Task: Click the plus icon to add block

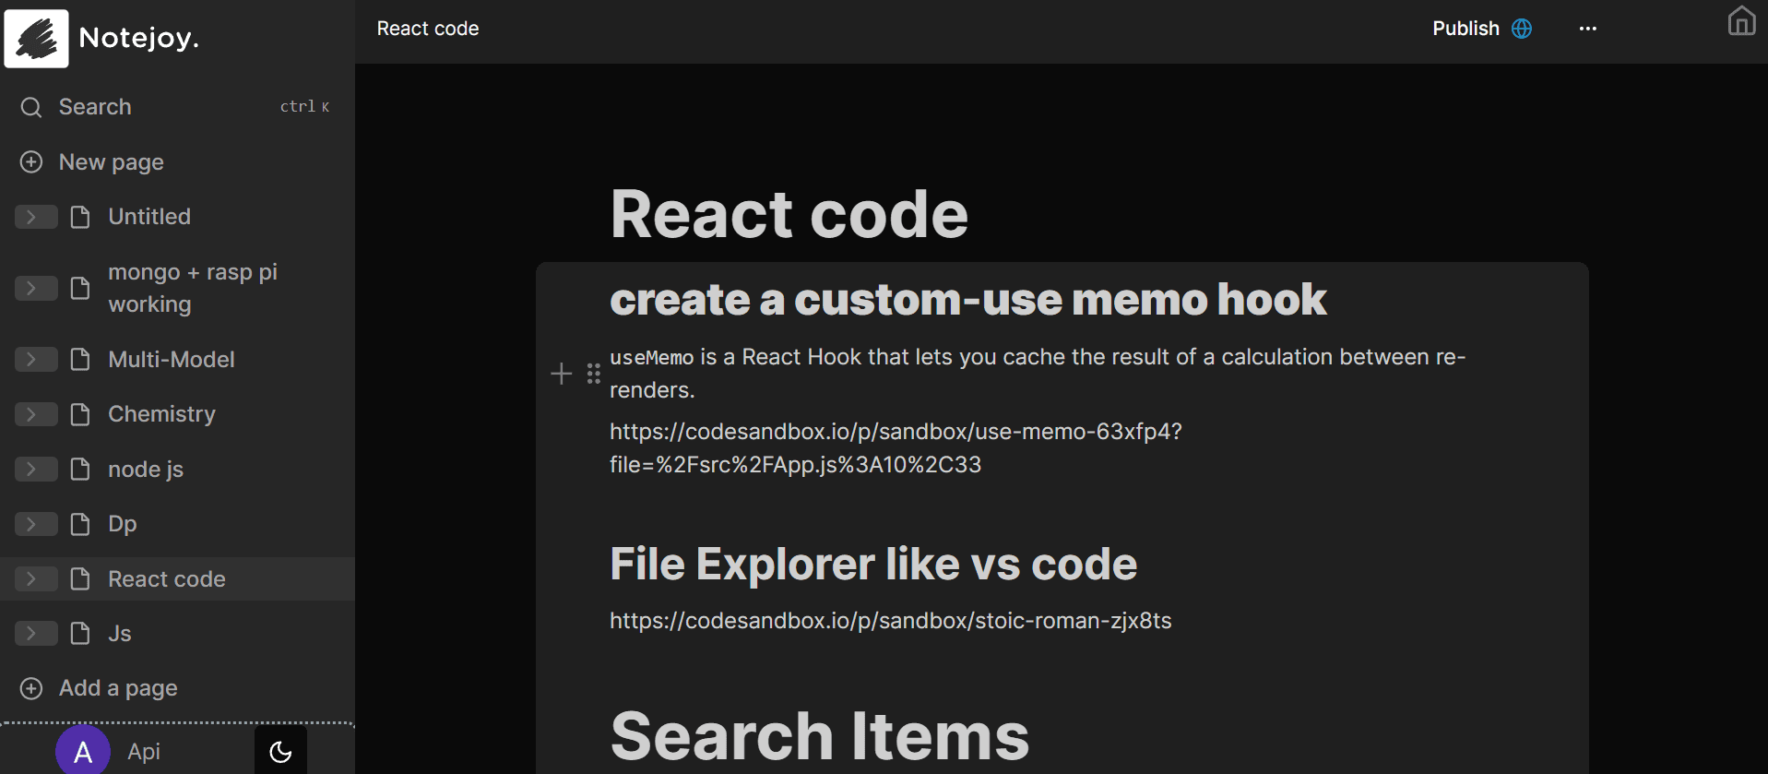Action: tap(561, 374)
